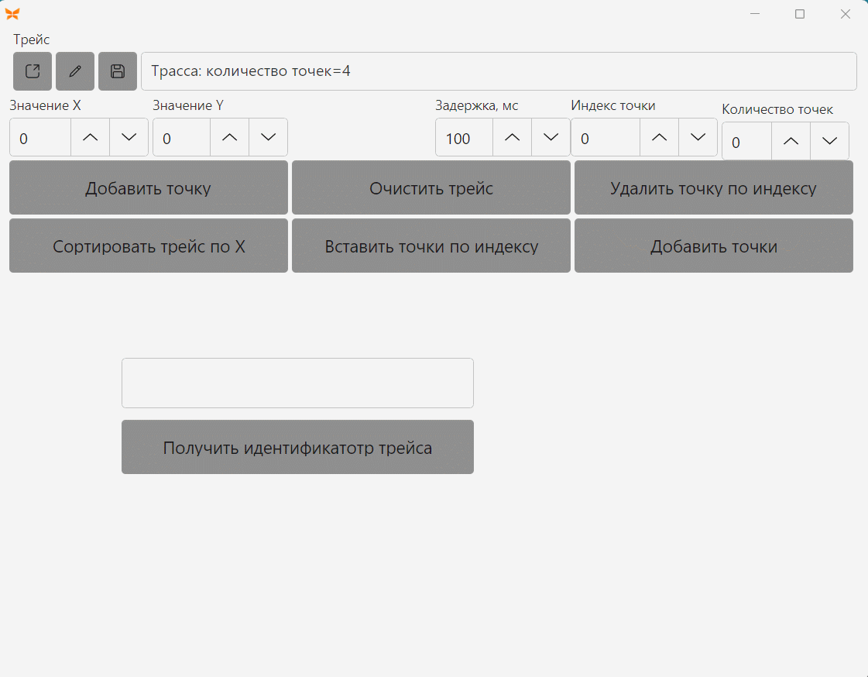The image size is (868, 677).
Task: Click the Значение Y number field
Action: point(181,137)
